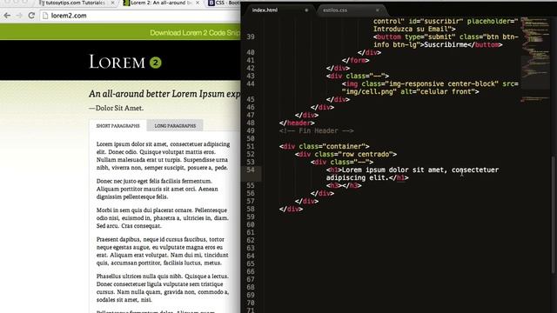This screenshot has width=557, height=313.
Task: Click the h1 Lorem ipsum code line
Action: (x=413, y=174)
